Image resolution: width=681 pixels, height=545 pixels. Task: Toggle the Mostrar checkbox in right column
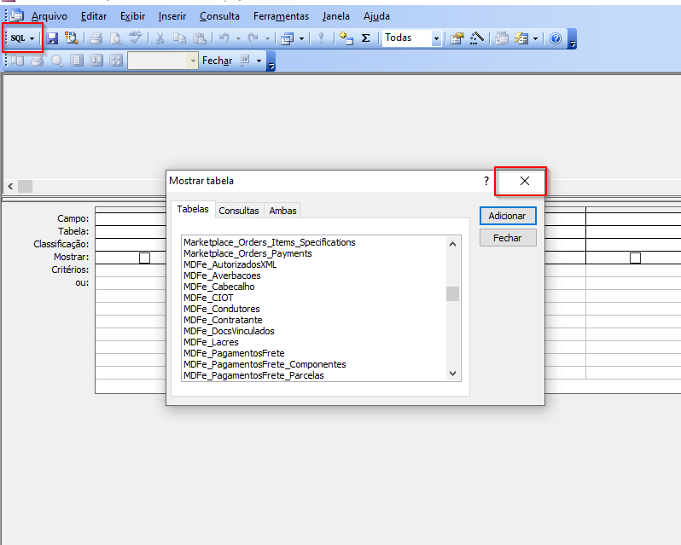pos(635,258)
